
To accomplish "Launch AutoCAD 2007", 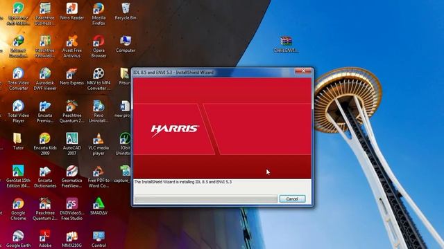I will pos(72,144).
